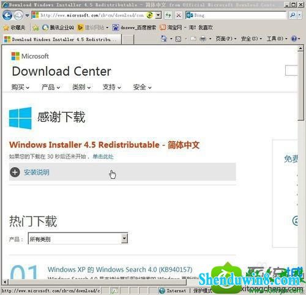Open the Home button dropdown arrow
The width and height of the screenshot is (306, 295).
click(171, 39)
